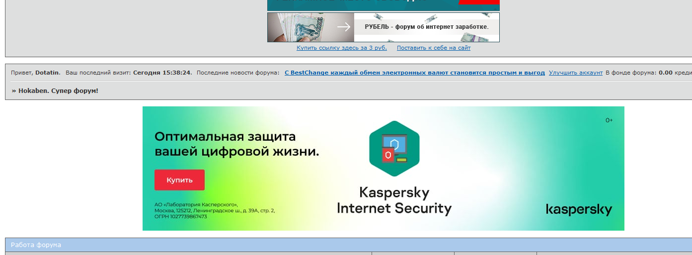Click the 'Купить ссылку здесь за 3 руб.' link
This screenshot has height=255, width=692.
coord(342,48)
